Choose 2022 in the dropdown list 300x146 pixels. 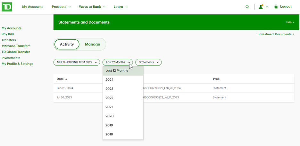click(x=123, y=98)
